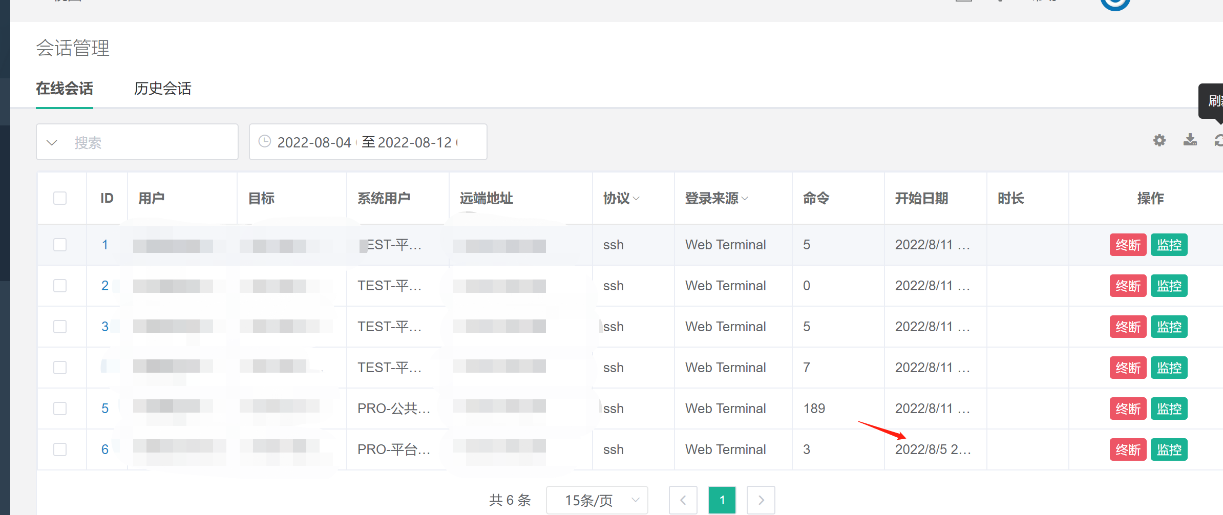Screen dimensions: 1223x515
Task: Expand the search filter dropdown chevron
Action: pyautogui.click(x=52, y=142)
